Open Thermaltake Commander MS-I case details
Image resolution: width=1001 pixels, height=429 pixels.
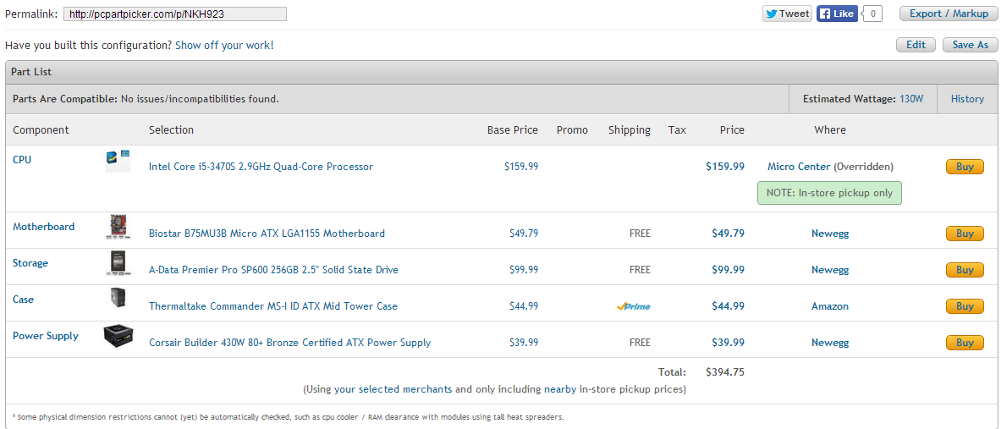(273, 306)
